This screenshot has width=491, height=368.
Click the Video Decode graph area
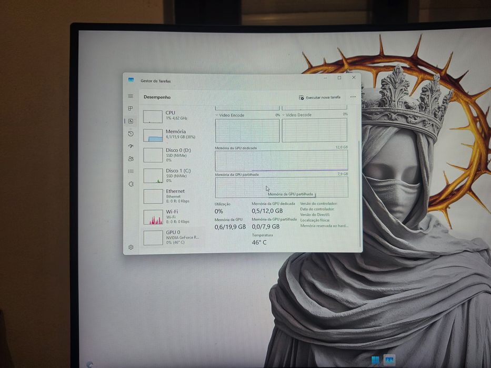(314, 130)
